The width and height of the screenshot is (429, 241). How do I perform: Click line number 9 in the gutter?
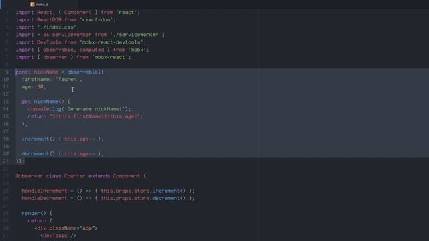7,72
